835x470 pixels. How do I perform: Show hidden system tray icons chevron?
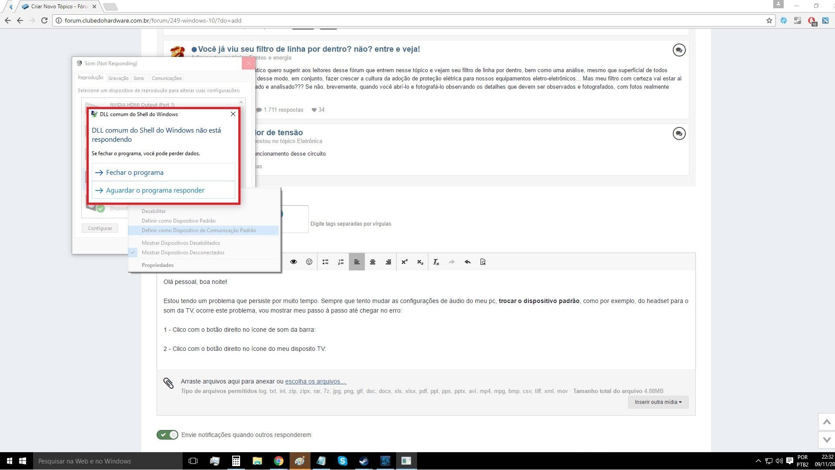click(758, 461)
